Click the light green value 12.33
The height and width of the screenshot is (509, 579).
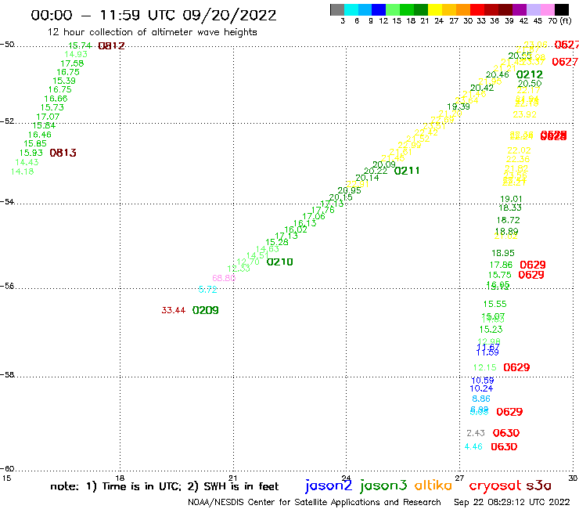[239, 269]
